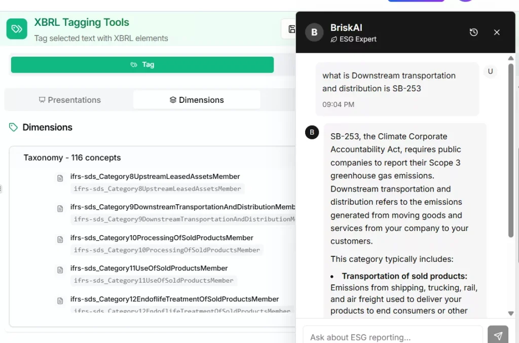The width and height of the screenshot is (519, 343).
Task: Close the BriskAI chat panel
Action: click(497, 32)
